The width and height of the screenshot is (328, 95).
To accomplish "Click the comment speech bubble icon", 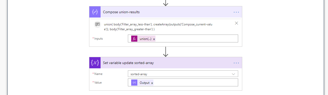I will (98, 24).
